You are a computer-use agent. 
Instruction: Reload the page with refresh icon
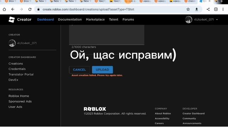(30, 9)
